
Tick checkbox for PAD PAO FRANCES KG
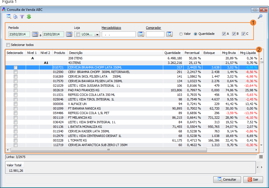coord(16,90)
